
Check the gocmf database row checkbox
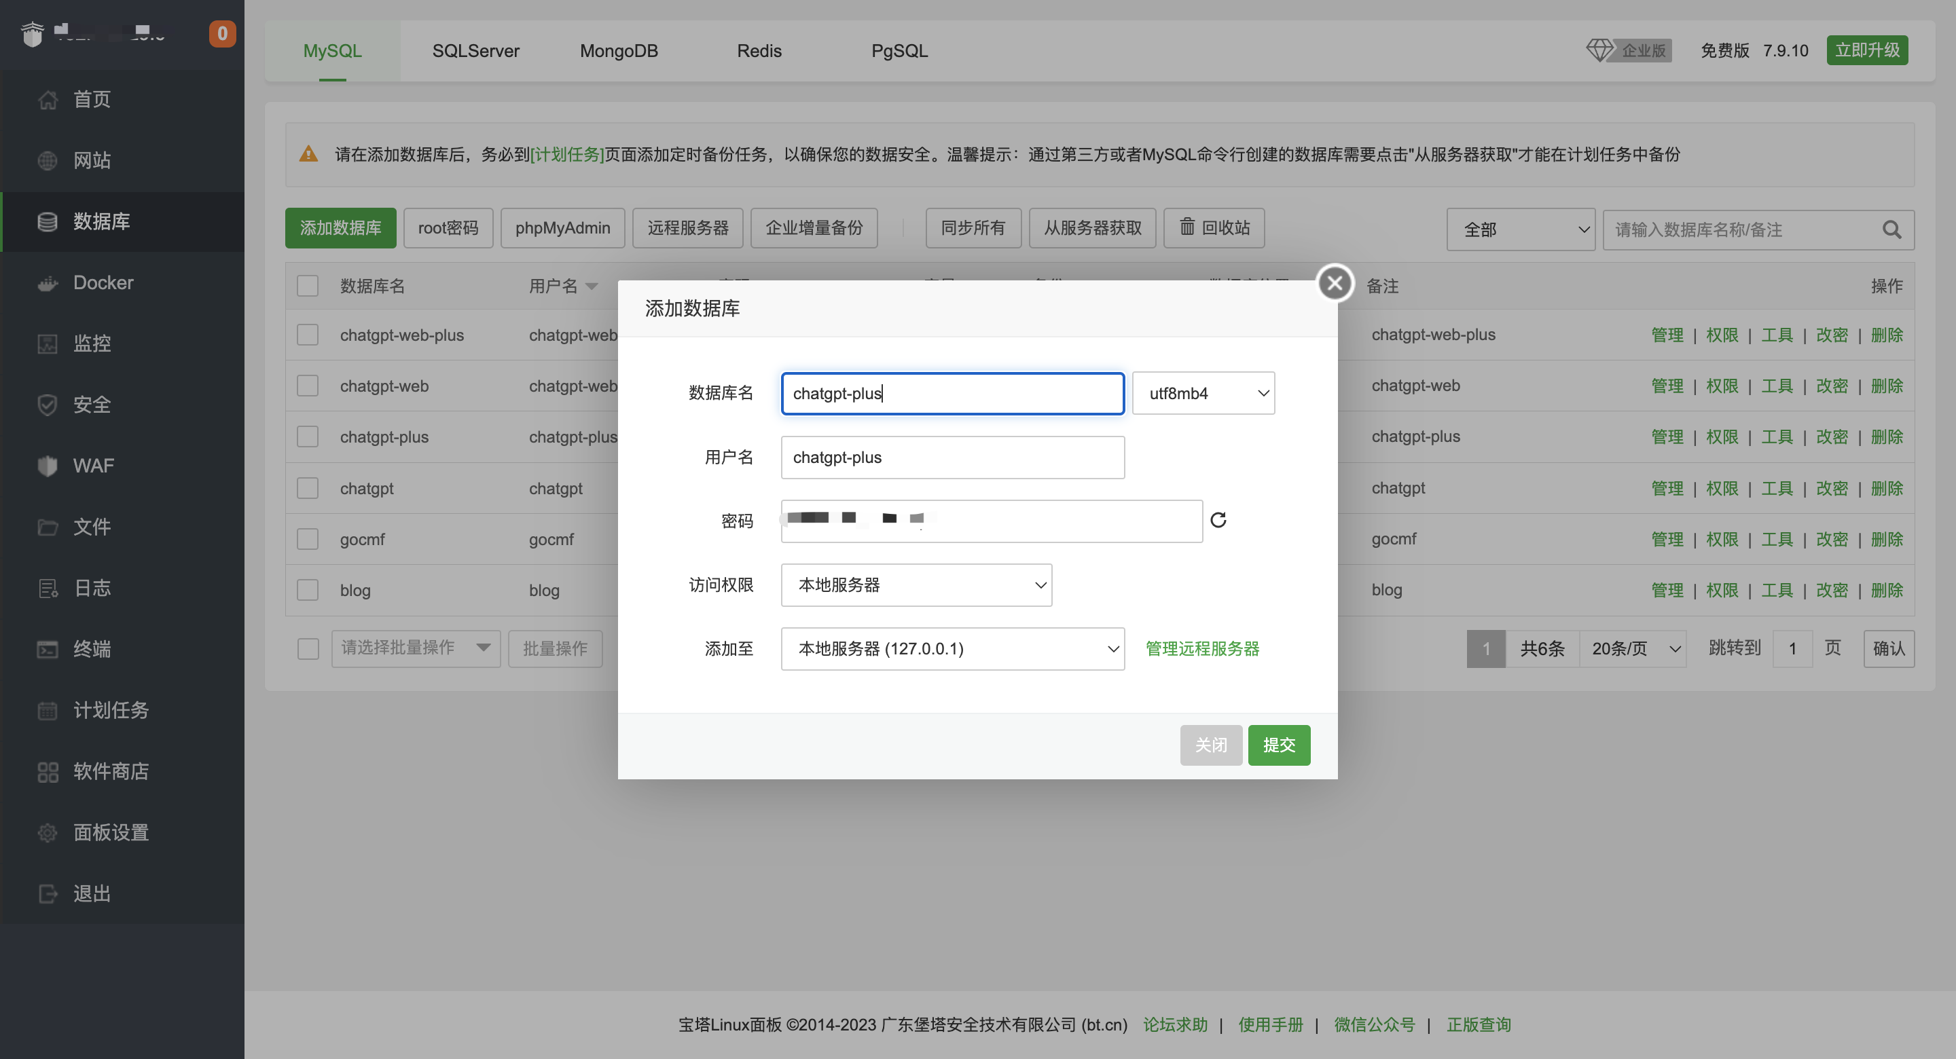click(308, 539)
